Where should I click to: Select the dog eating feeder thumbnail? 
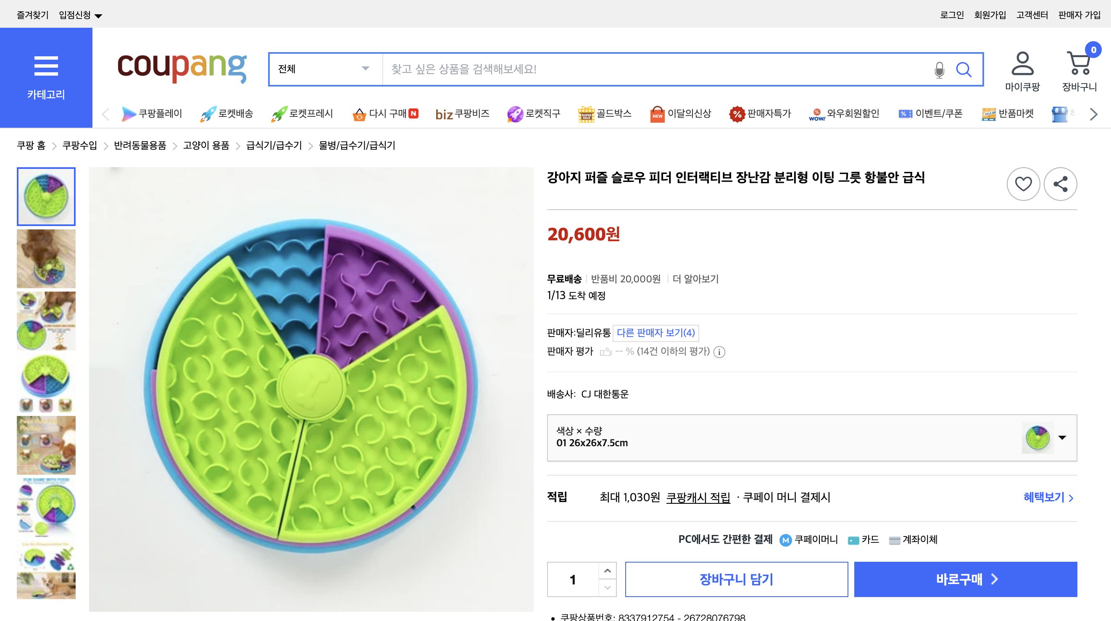click(46, 258)
